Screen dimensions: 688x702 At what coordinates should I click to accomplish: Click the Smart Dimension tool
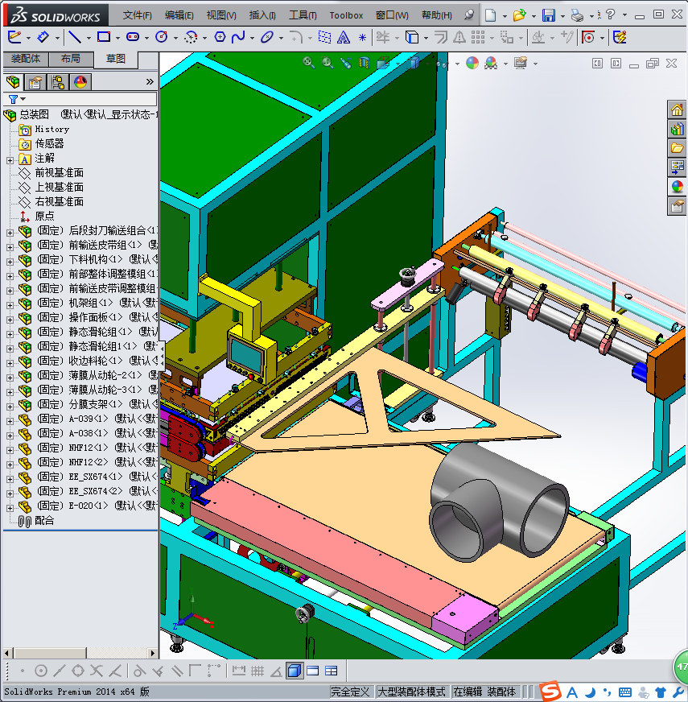43,37
